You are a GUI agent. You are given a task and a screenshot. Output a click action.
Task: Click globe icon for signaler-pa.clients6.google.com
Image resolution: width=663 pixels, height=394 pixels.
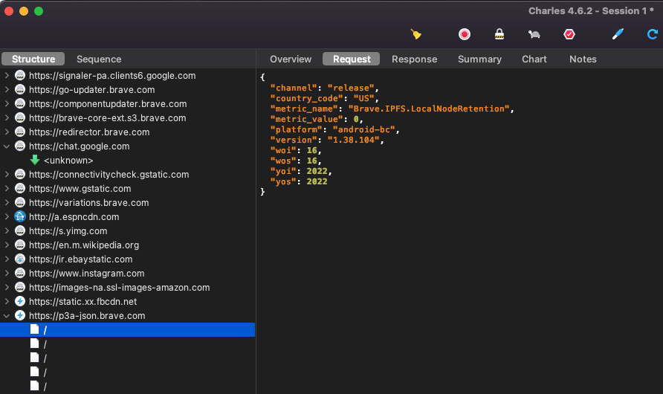point(20,75)
